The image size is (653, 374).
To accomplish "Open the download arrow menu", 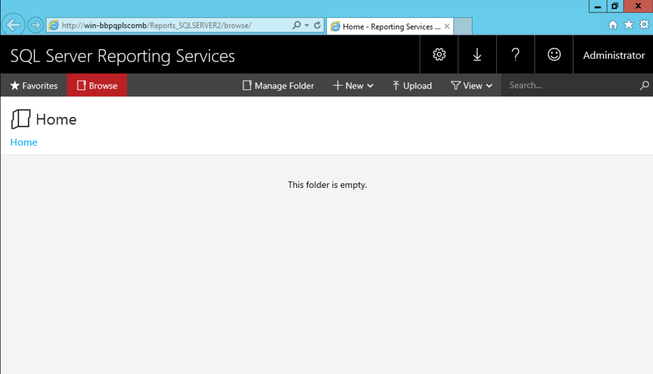I will tap(477, 55).
